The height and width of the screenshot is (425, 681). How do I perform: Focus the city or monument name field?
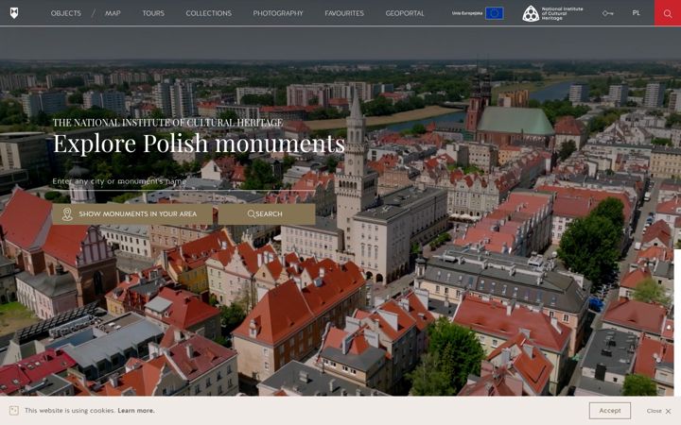coord(183,181)
